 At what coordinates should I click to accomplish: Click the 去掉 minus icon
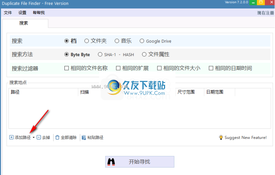coord(39,137)
